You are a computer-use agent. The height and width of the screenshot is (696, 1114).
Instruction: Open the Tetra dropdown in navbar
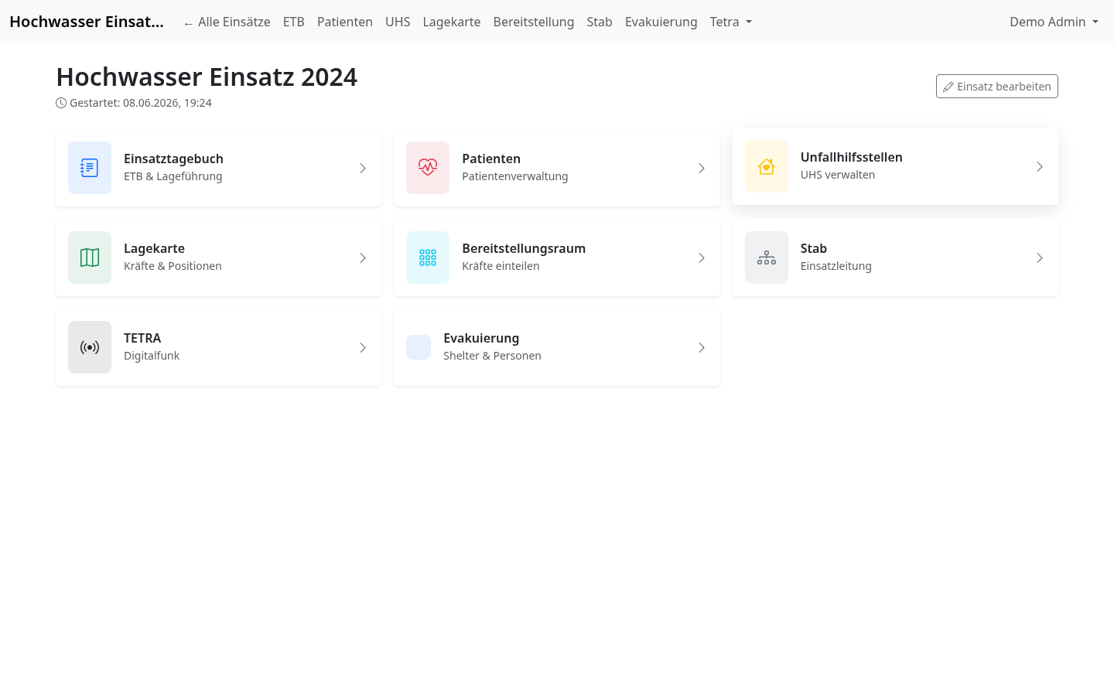tap(731, 22)
